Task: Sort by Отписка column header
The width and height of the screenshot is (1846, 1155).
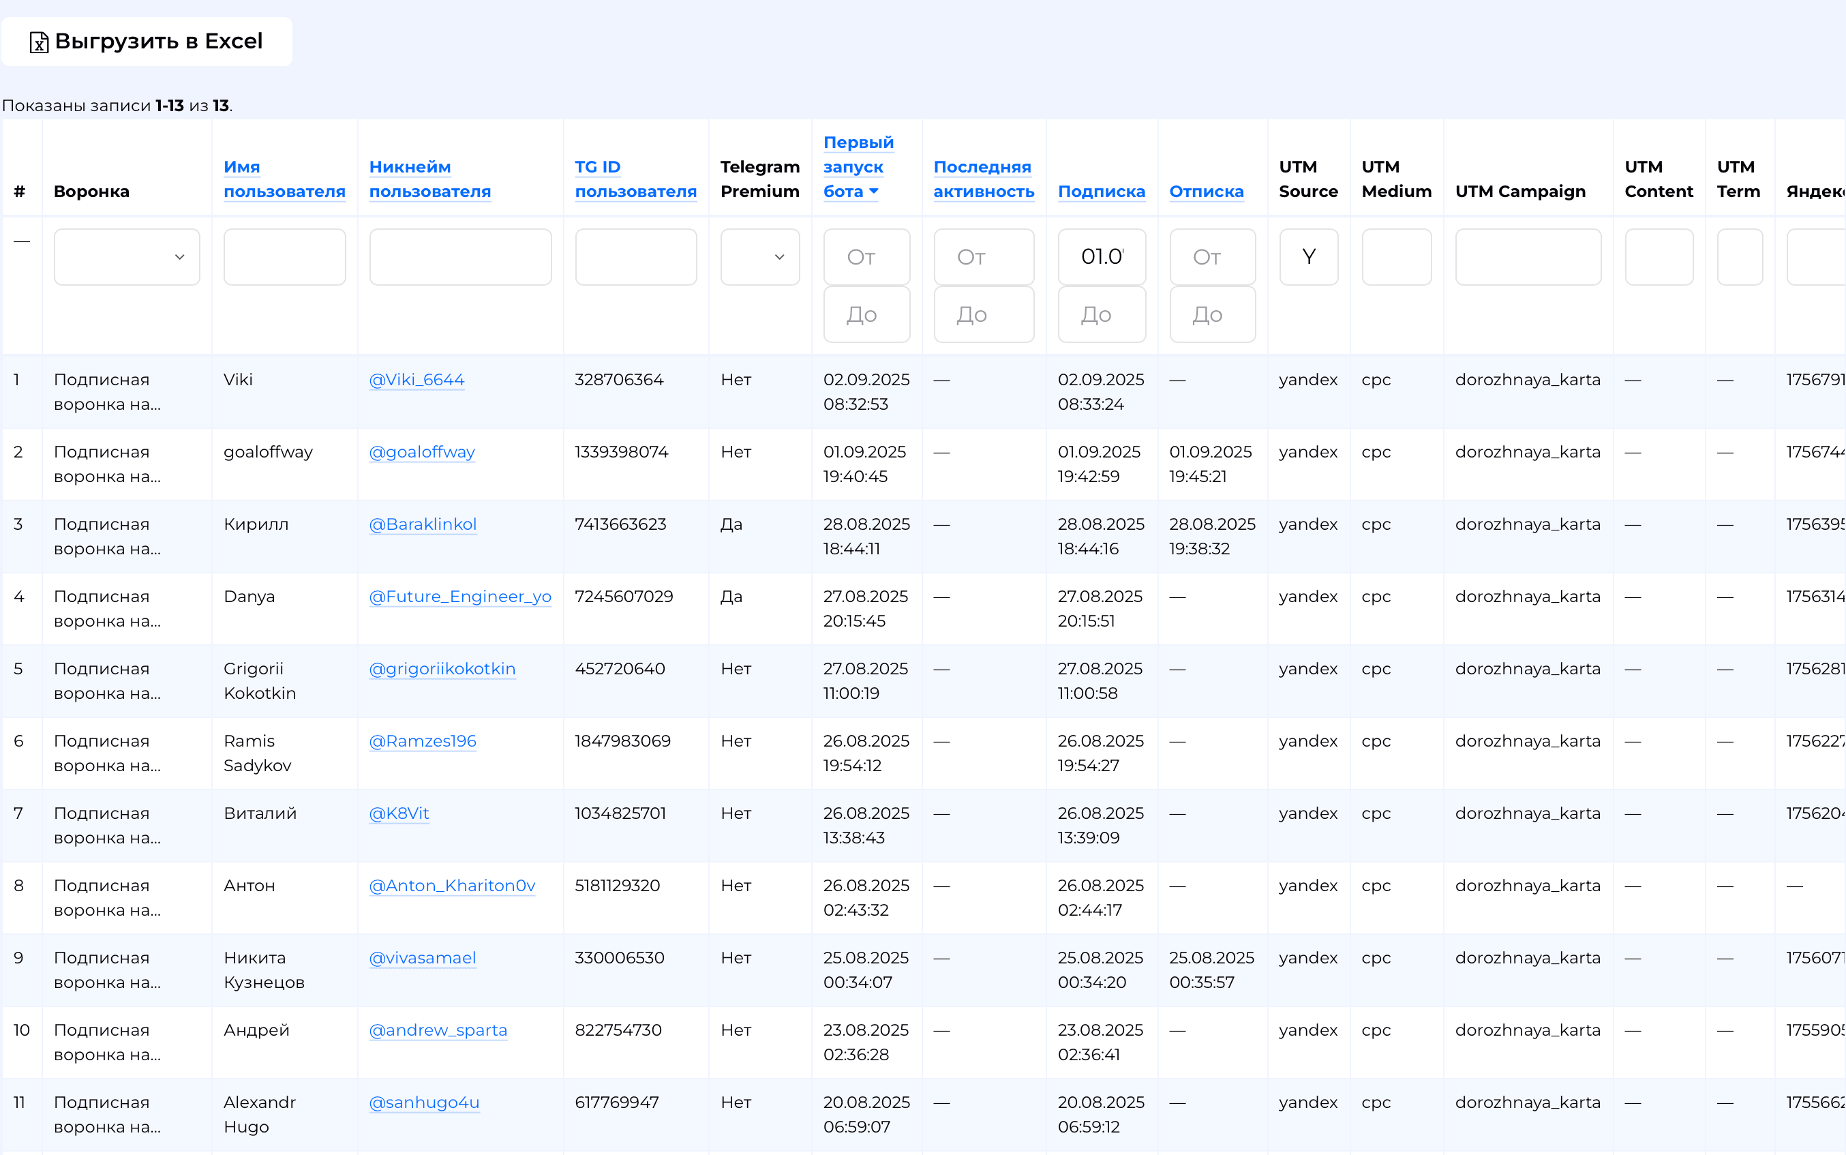Action: click(1206, 191)
